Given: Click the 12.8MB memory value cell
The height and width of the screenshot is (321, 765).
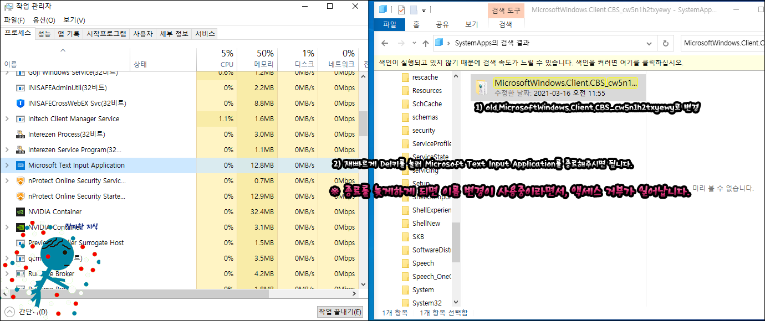Looking at the screenshot, I should [x=257, y=165].
